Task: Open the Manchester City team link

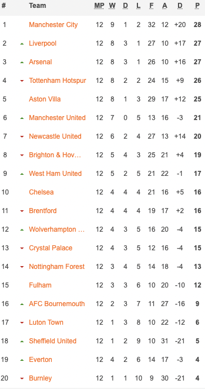Action: 54,25
